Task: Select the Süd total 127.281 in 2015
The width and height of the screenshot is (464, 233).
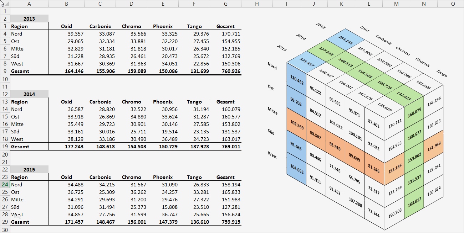Action: tap(232, 207)
